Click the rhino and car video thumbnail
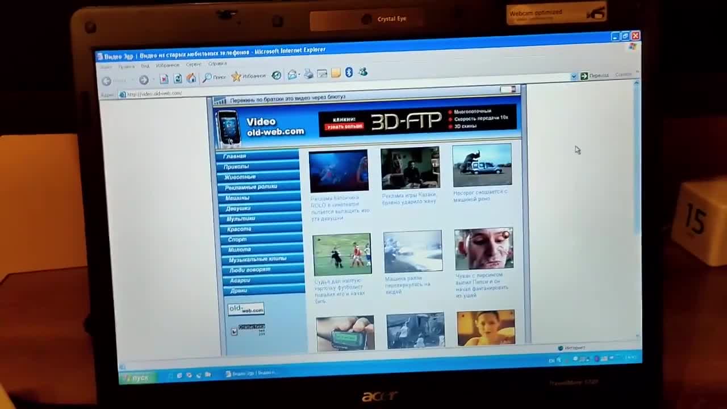The width and height of the screenshot is (727, 409). tap(482, 165)
